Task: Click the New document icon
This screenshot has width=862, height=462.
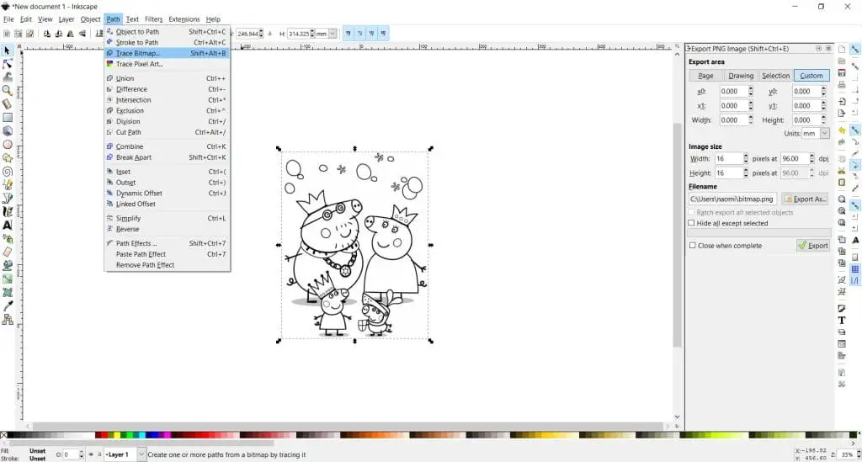Action: [842, 50]
